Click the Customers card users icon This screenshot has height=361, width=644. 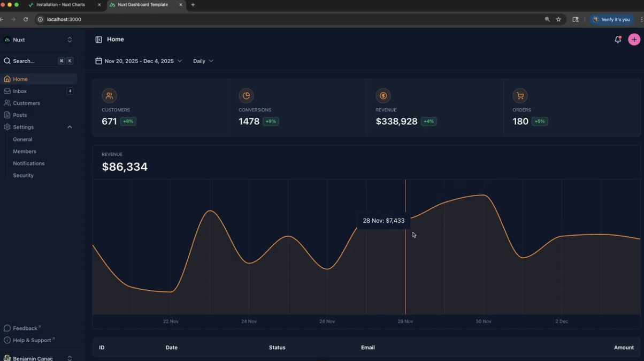point(109,96)
